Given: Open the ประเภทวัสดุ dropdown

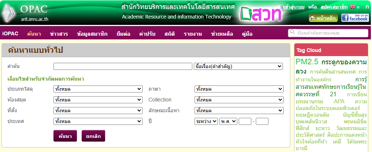Looking at the screenshot, I should (x=98, y=89).
